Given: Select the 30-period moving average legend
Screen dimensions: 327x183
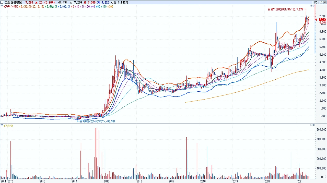Looking at the screenshot, I should click(87, 6).
